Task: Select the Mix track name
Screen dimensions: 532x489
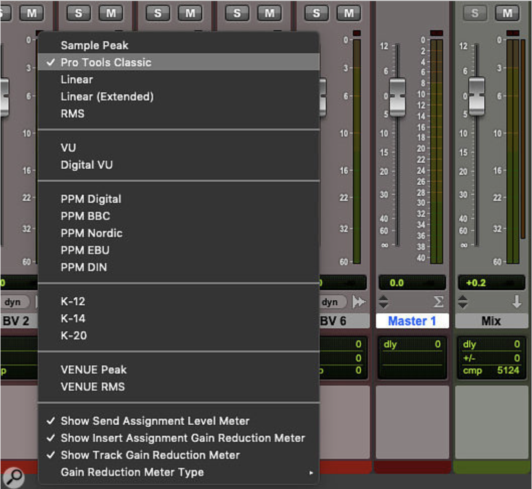Action: 491,321
